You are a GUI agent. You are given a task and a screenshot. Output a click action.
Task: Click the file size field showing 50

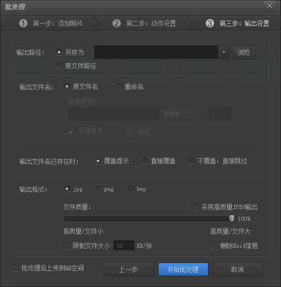point(124,246)
